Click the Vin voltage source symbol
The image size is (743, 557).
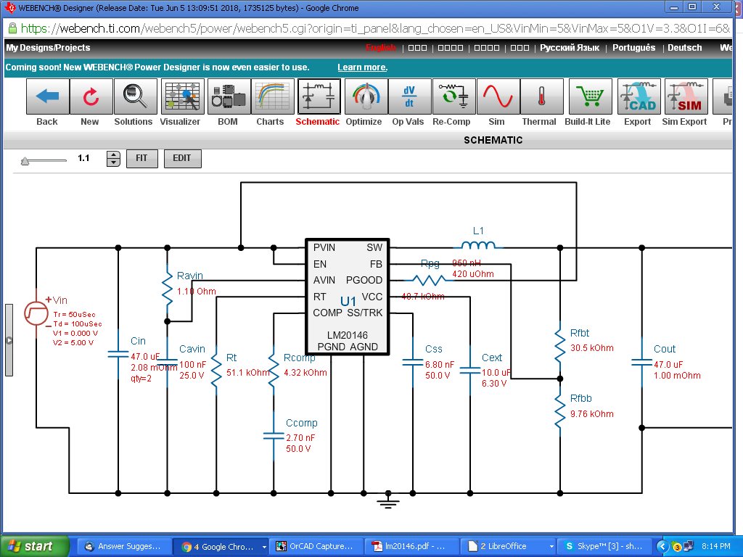coord(36,313)
